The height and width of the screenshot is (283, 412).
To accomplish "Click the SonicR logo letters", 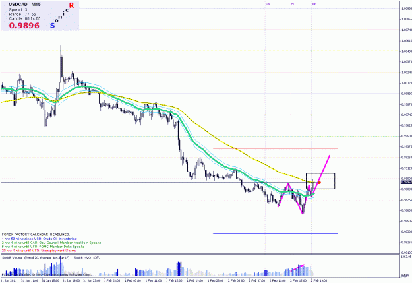I will point(62,15).
